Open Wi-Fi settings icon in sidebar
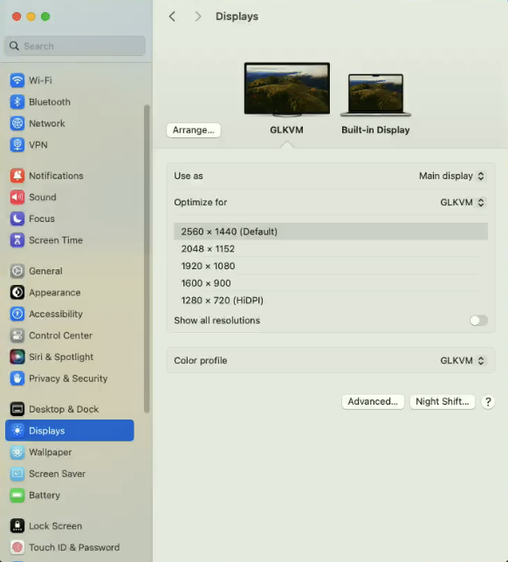508x562 pixels. pyautogui.click(x=17, y=80)
